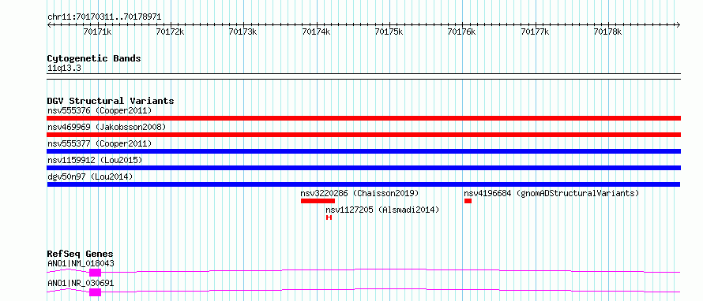703x301 pixels.
Task: Click the nsv1127205 (Alsmadi2014) label
Action: click(382, 210)
